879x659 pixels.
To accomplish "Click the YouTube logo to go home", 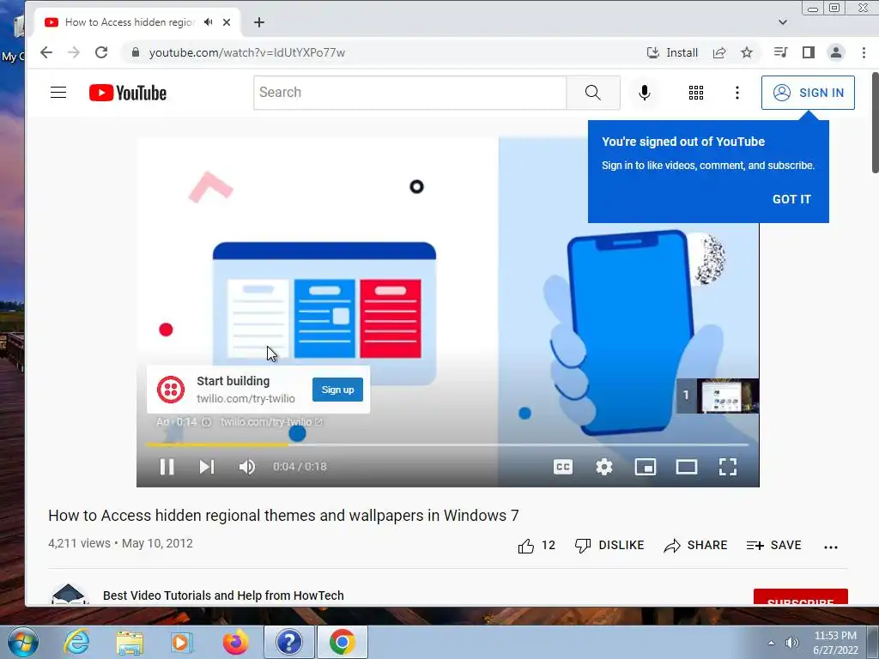I will click(128, 93).
